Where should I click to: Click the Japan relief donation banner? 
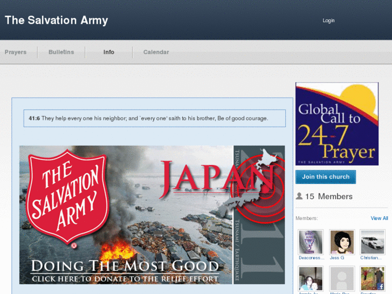(x=152, y=215)
